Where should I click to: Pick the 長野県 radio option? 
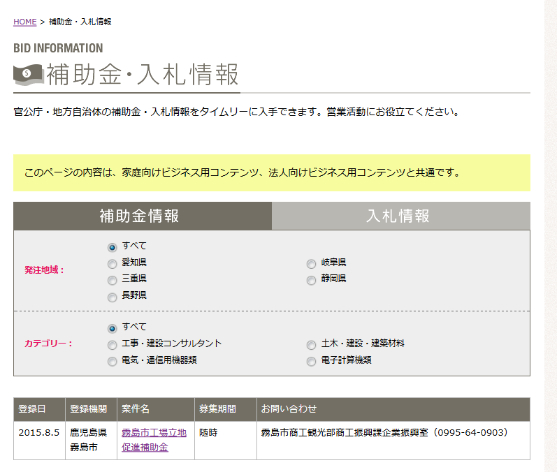coord(112,297)
